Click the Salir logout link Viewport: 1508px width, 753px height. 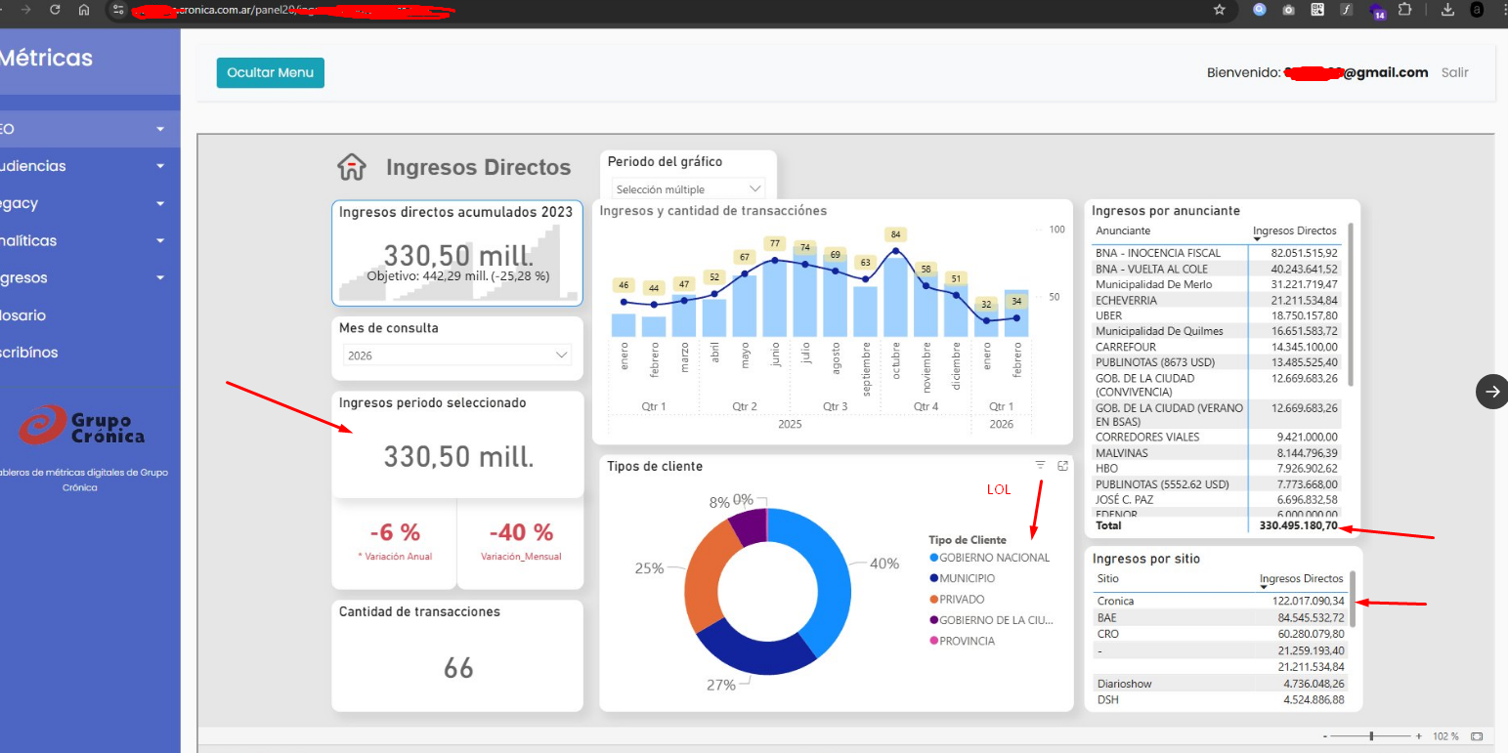click(1455, 72)
